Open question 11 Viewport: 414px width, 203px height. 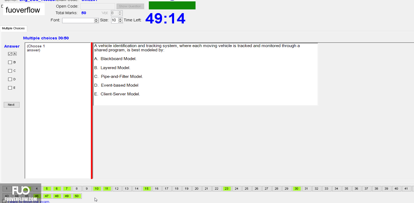coord(107,189)
